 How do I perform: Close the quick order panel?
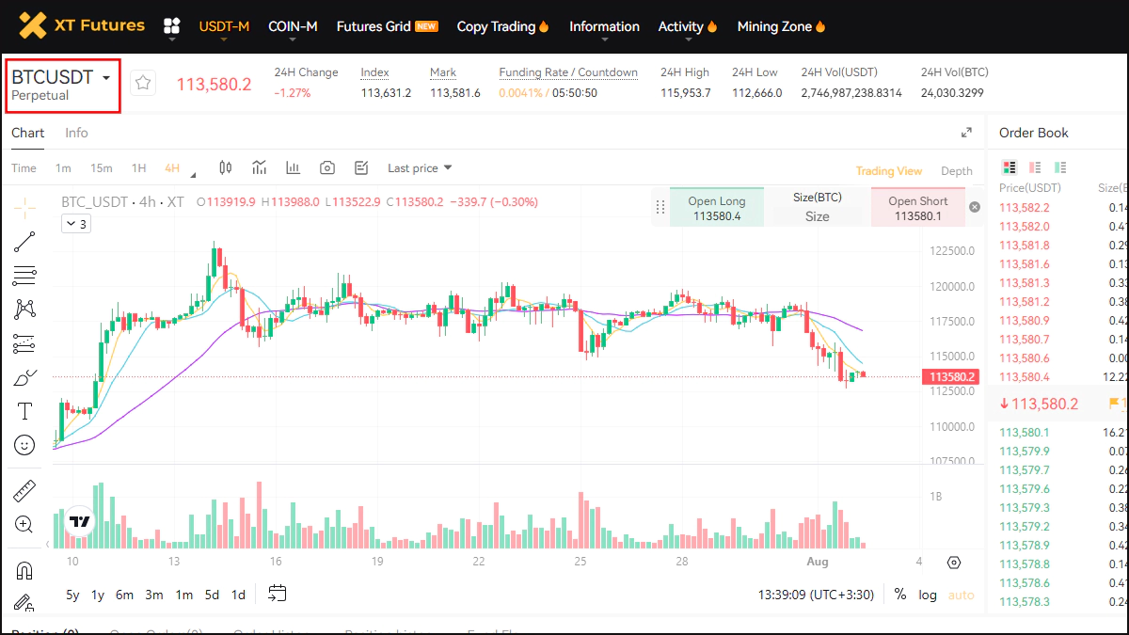[x=975, y=207]
